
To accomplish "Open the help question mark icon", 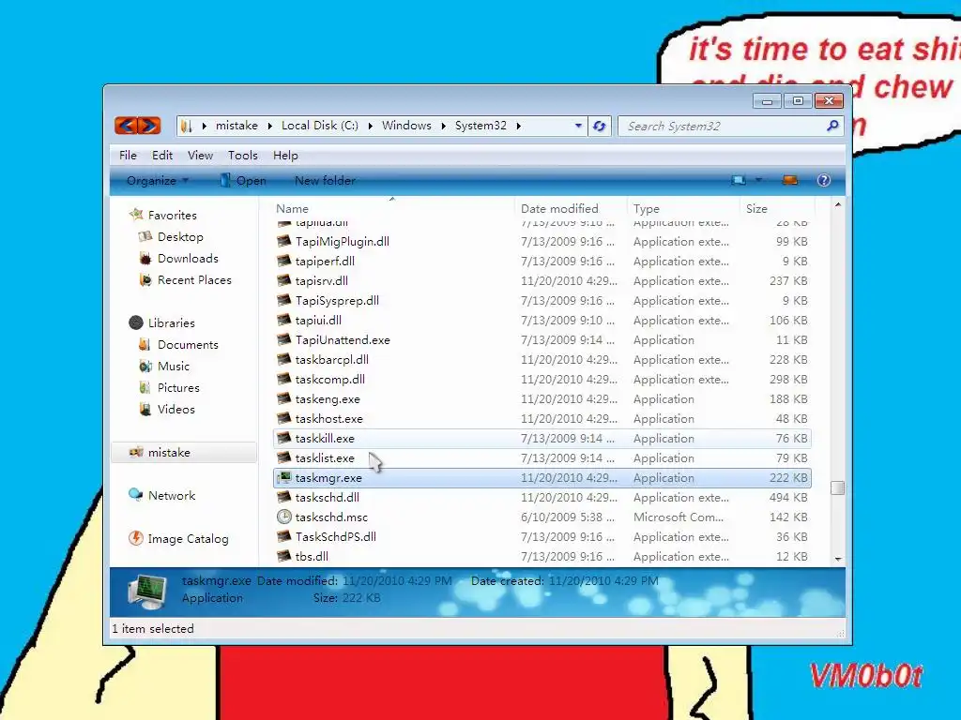I will coord(824,180).
